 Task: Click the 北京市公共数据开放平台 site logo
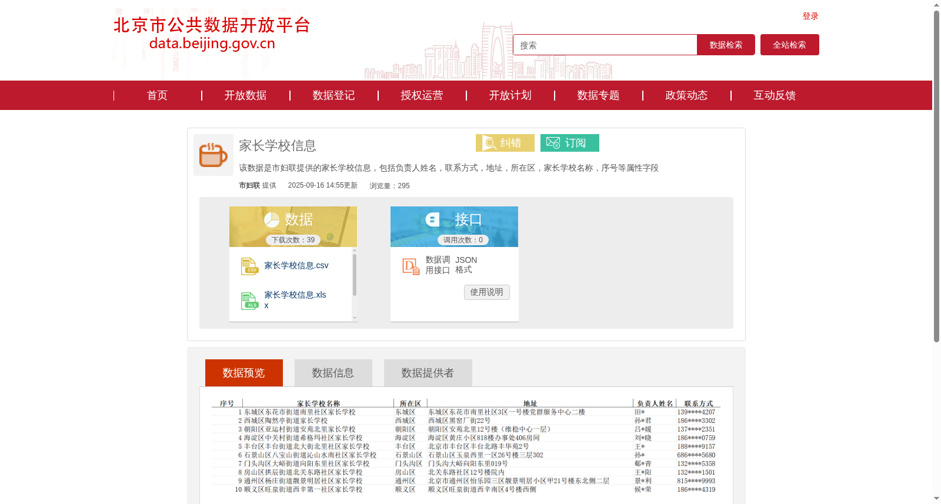tap(212, 33)
